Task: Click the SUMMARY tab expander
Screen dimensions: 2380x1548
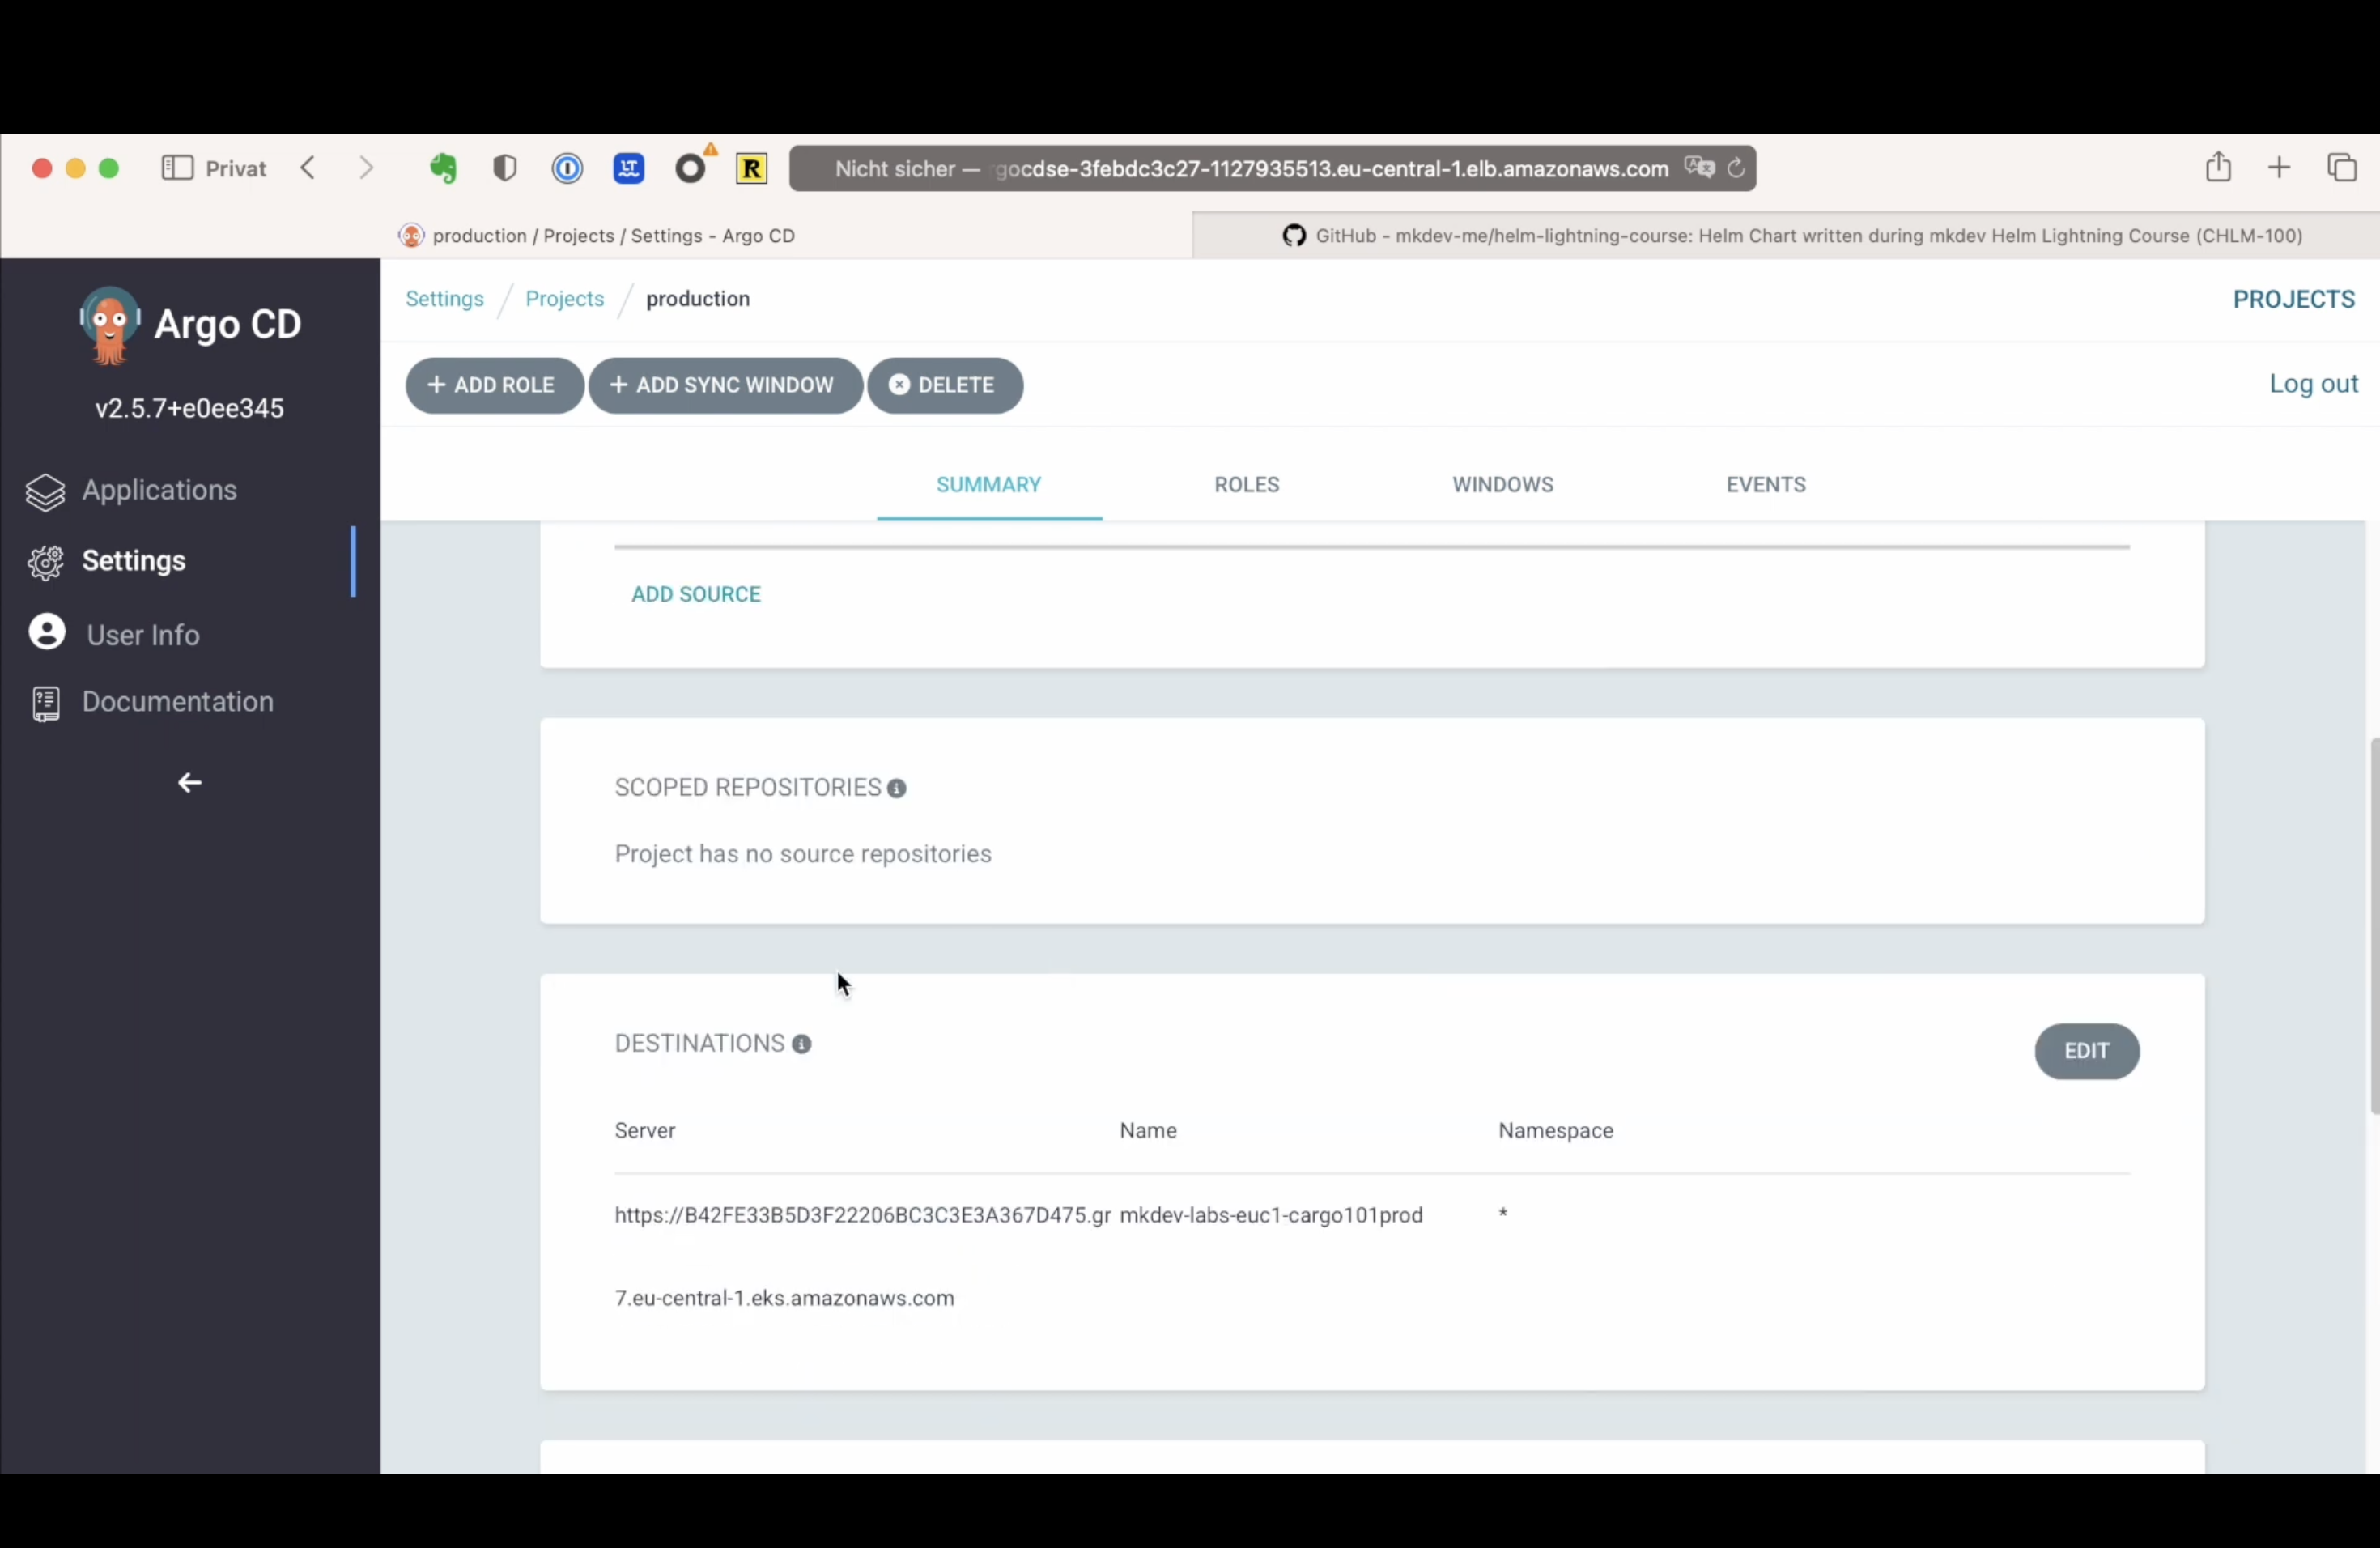Action: [x=988, y=484]
